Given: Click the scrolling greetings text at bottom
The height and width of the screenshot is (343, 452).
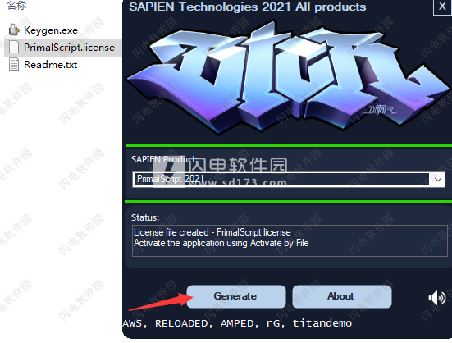Looking at the screenshot, I should pyautogui.click(x=237, y=323).
